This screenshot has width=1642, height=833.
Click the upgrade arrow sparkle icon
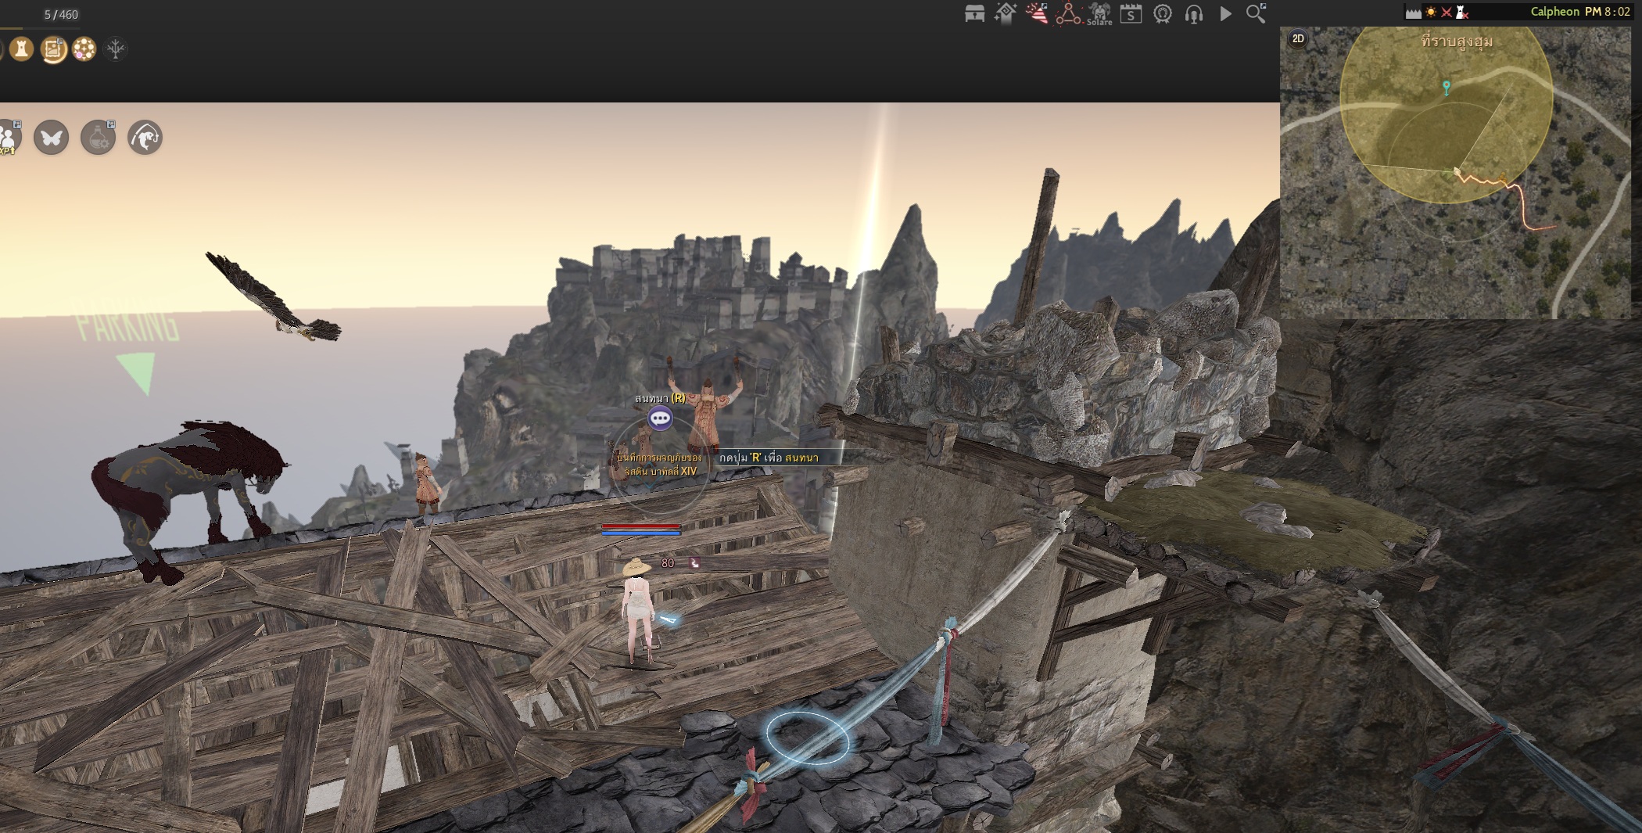coord(1006,14)
